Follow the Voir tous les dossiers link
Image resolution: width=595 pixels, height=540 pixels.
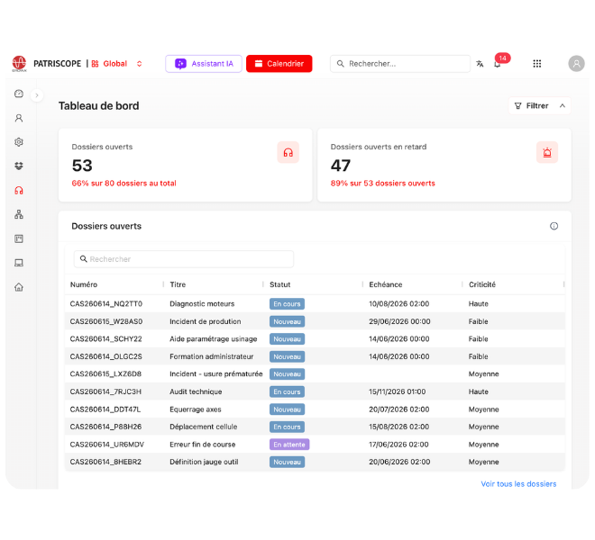point(518,484)
